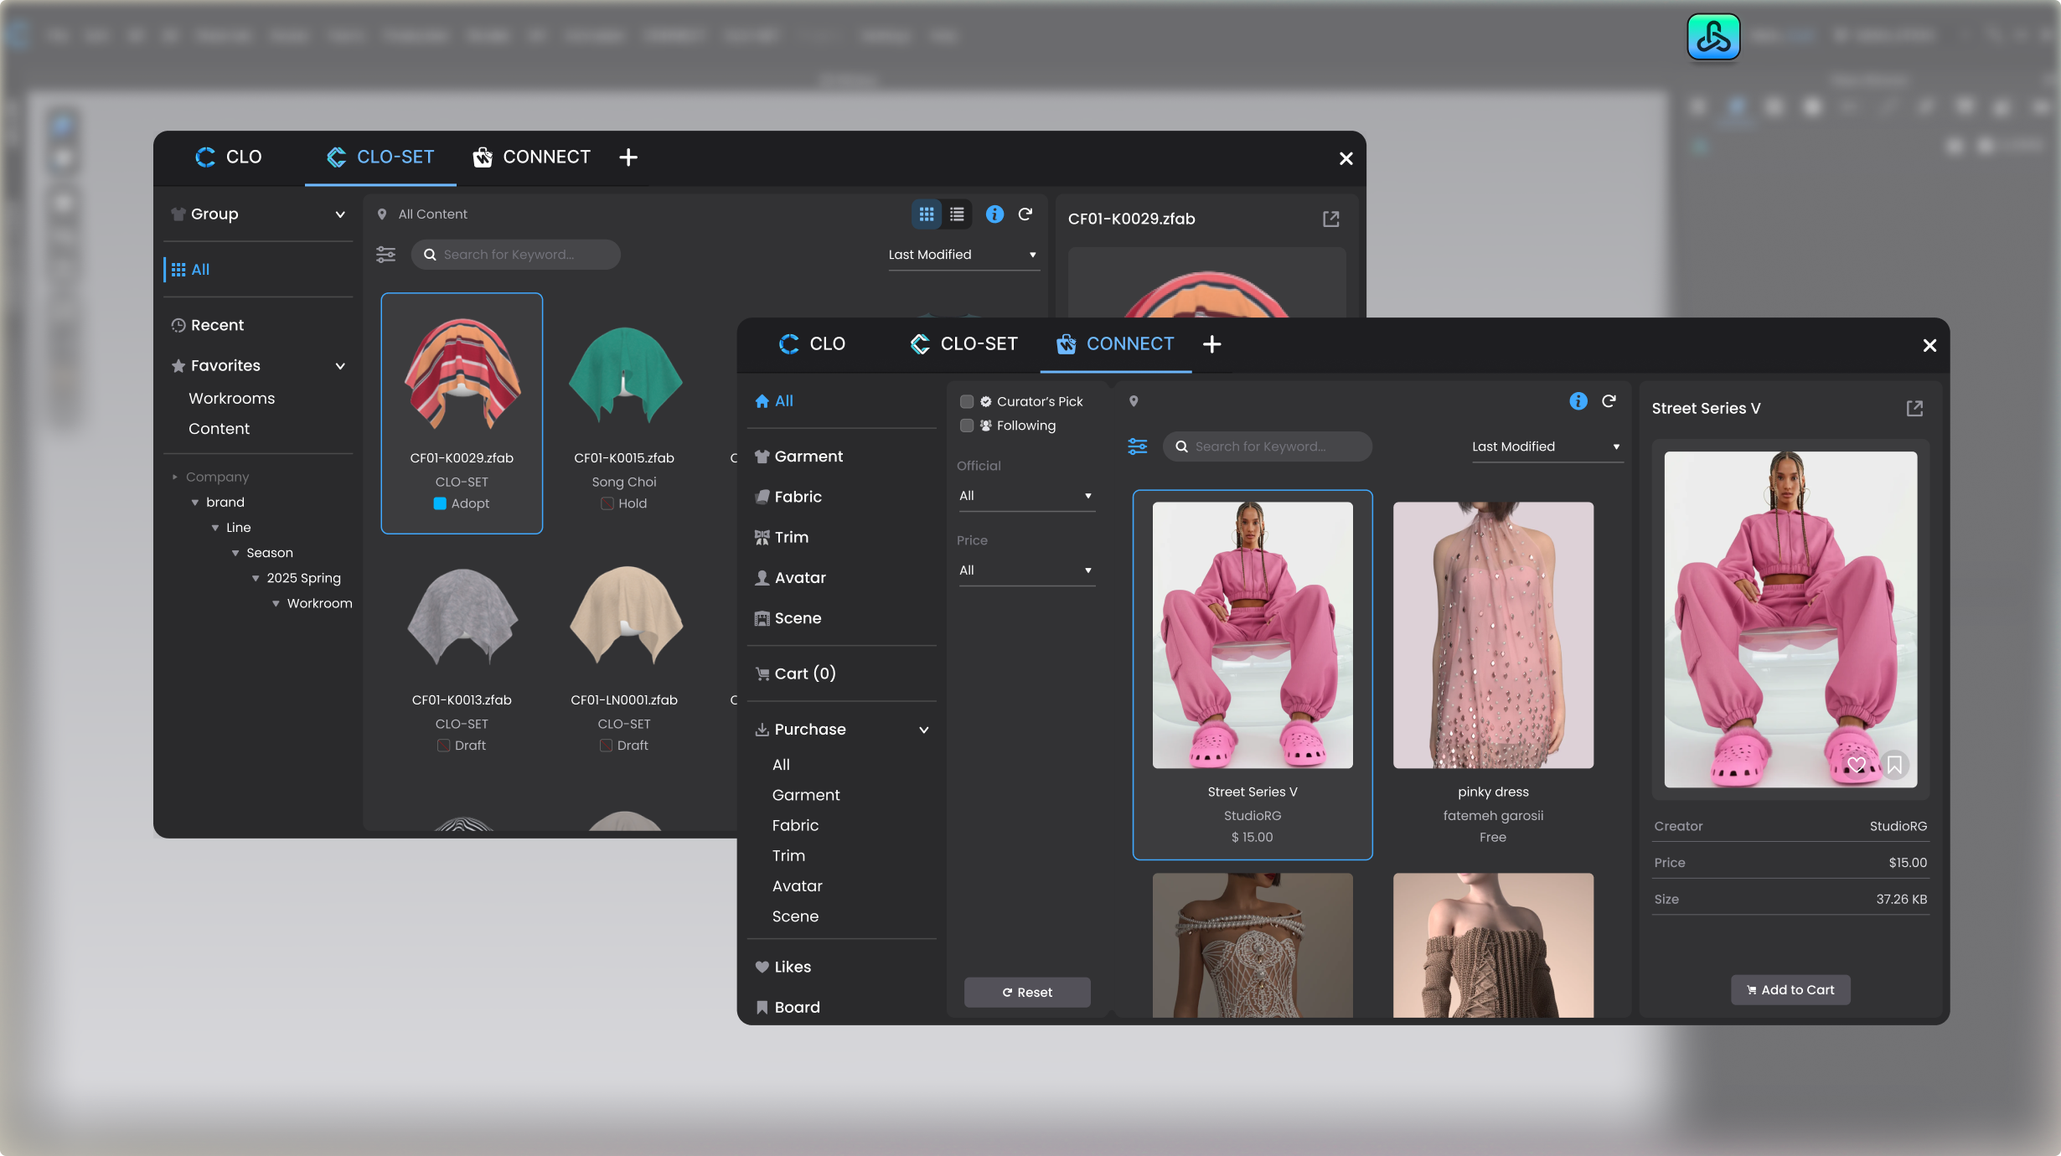2061x1156 pixels.
Task: Expand Company tree node
Action: point(174,477)
